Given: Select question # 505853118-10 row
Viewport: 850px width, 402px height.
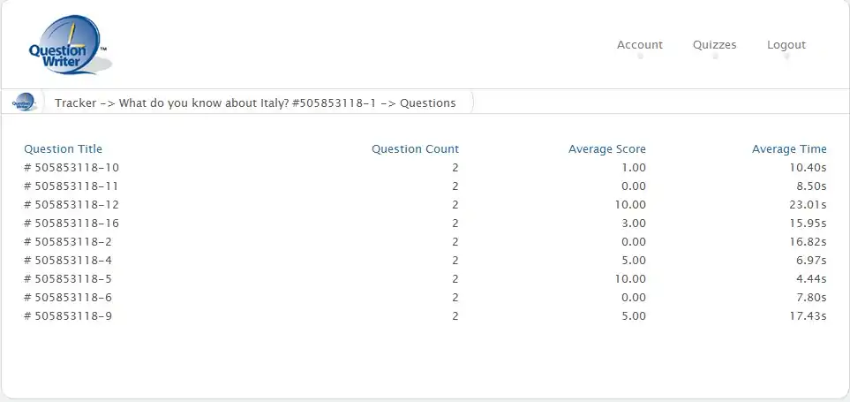Looking at the screenshot, I should 71,167.
